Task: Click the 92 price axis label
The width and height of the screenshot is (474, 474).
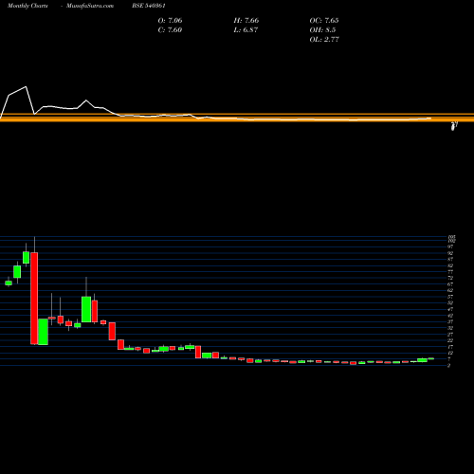Action: tap(450, 253)
